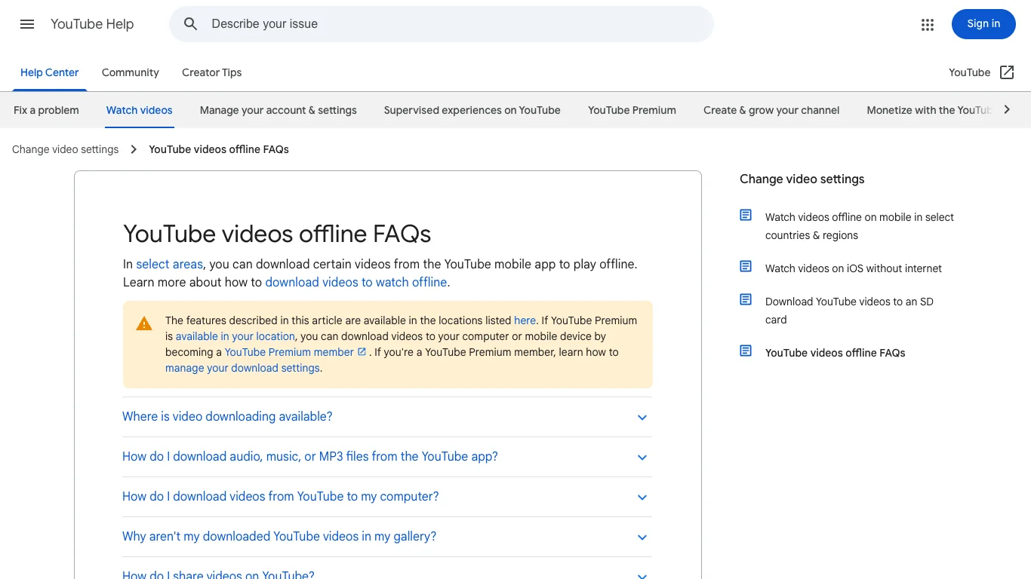Follow download videos to watch offline link

coord(356,282)
